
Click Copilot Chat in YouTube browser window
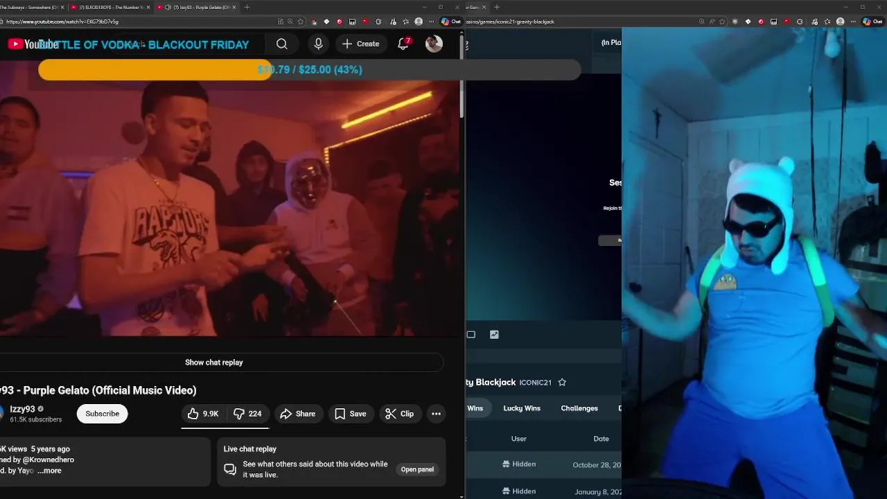tap(452, 21)
